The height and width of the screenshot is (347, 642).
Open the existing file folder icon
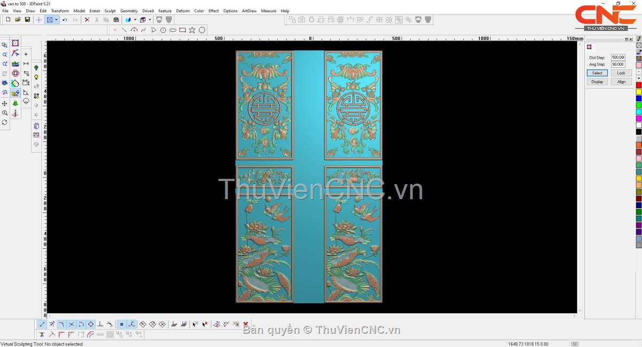pyautogui.click(x=18, y=20)
